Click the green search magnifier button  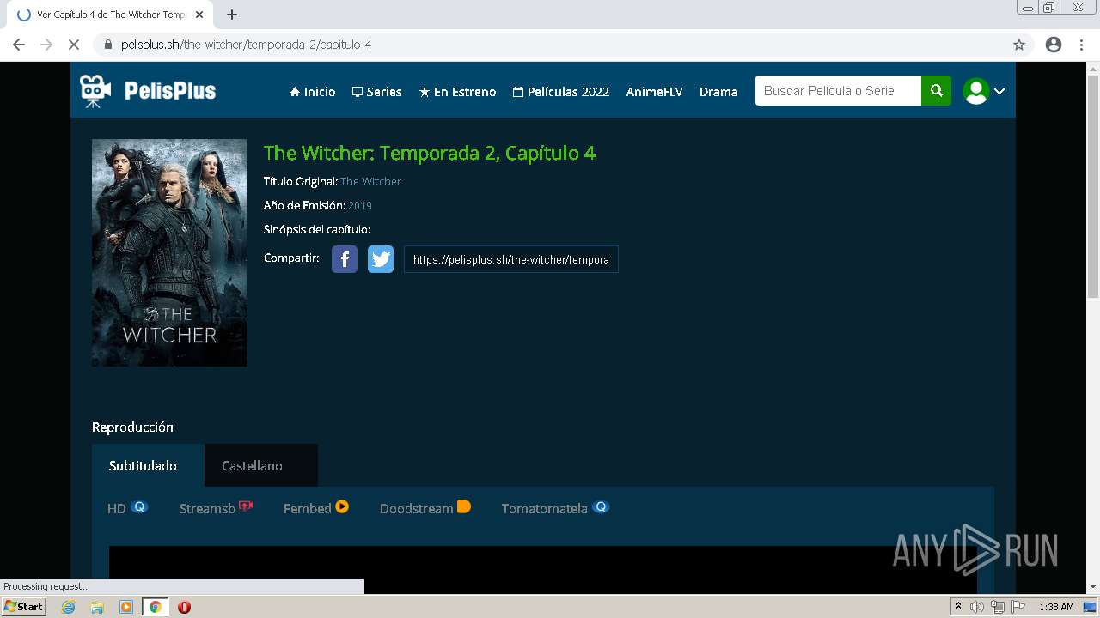[x=936, y=91]
